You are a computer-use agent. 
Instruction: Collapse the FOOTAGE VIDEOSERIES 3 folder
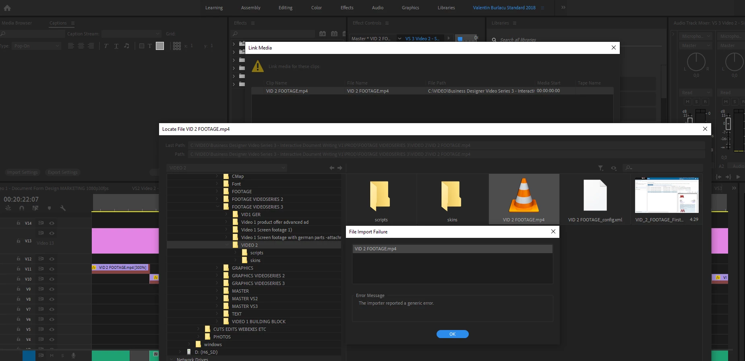click(x=218, y=206)
